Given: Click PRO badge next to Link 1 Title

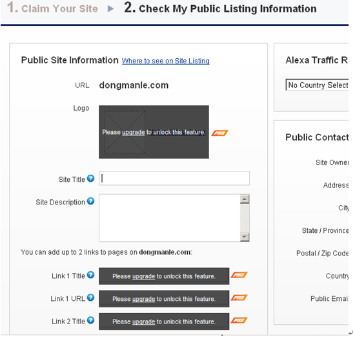Looking at the screenshot, I should 239,275.
